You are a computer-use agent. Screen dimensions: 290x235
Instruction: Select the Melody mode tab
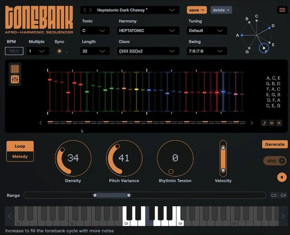pyautogui.click(x=20, y=156)
